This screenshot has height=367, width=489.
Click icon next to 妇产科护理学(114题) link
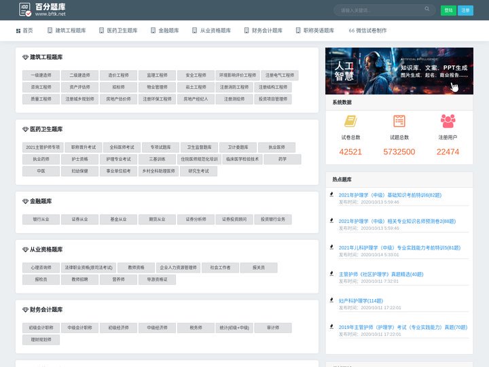[x=331, y=300]
